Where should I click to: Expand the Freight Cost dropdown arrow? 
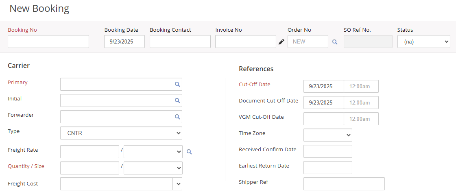pos(178,184)
